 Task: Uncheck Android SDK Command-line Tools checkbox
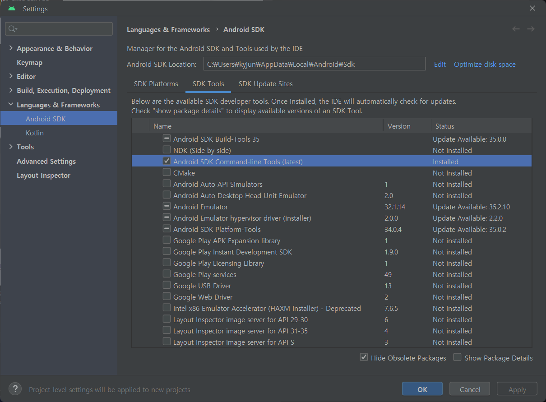[x=167, y=161]
